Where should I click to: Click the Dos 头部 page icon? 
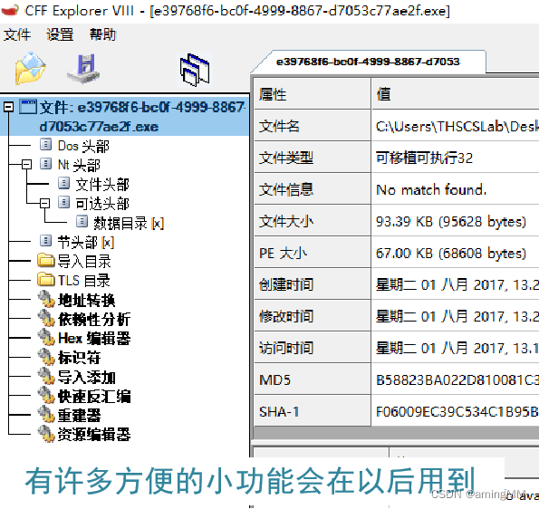[x=45, y=144]
